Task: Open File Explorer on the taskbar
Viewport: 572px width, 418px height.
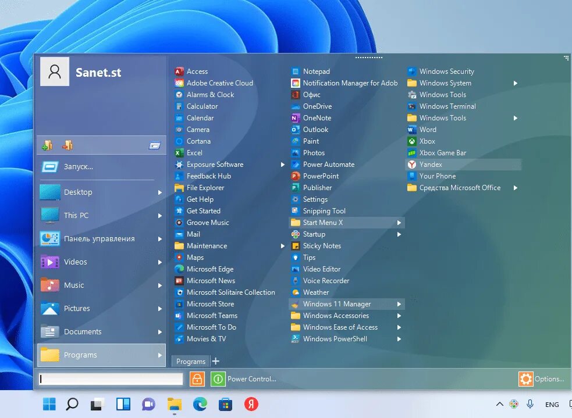Action: [x=175, y=404]
